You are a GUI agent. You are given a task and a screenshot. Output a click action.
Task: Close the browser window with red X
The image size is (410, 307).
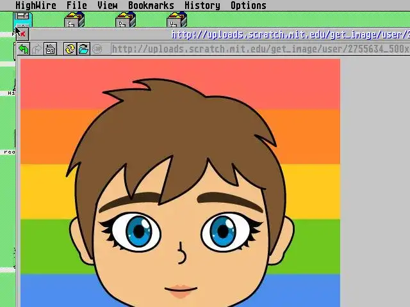22,34
